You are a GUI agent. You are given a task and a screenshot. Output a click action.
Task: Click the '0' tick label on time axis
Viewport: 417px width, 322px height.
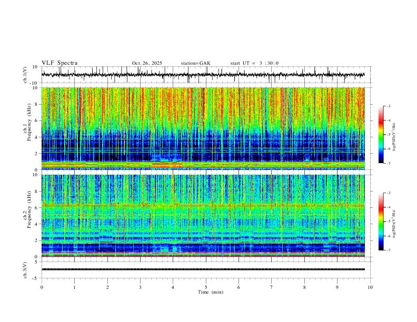[42, 287]
